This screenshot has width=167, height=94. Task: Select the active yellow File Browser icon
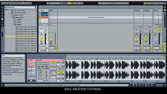click(2, 19)
